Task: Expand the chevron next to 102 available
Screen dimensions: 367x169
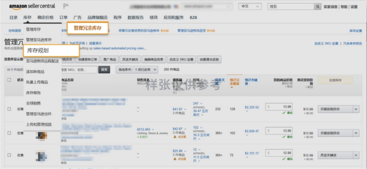Action: (201, 128)
